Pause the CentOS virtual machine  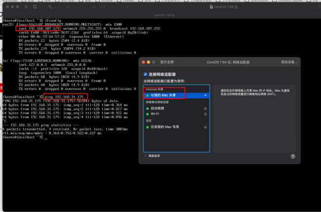tap(26, 7)
